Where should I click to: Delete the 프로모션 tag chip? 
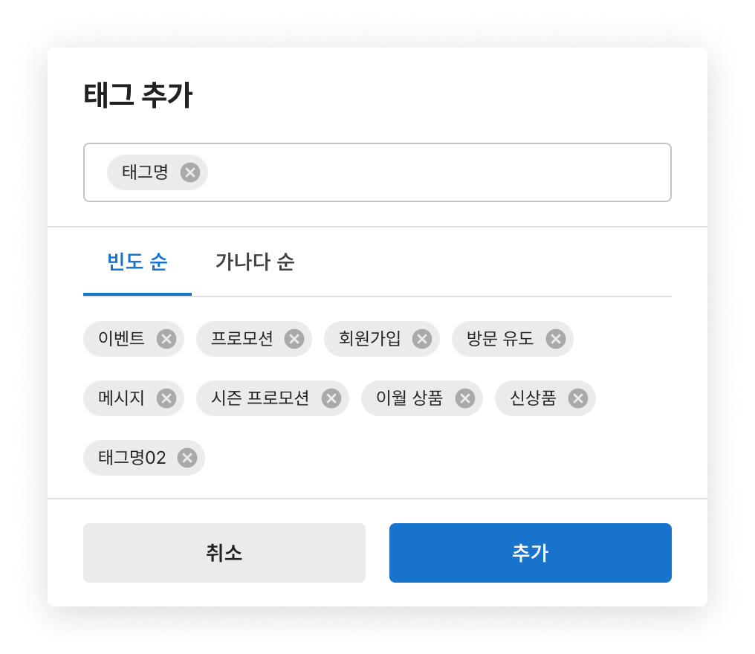pos(294,339)
